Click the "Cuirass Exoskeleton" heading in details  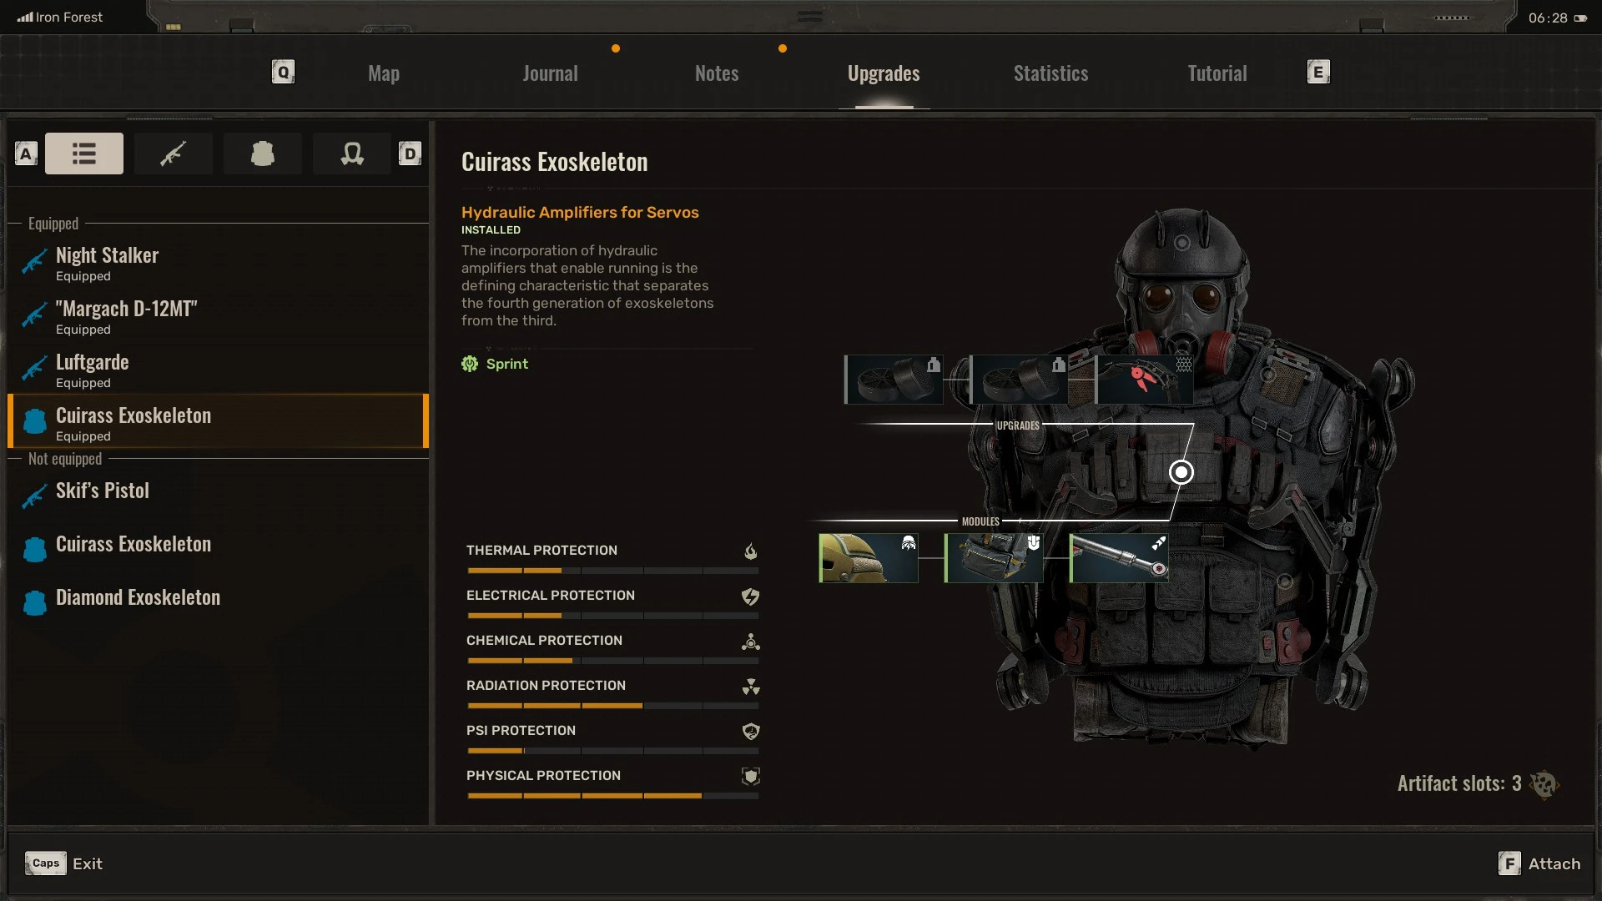[x=554, y=162]
